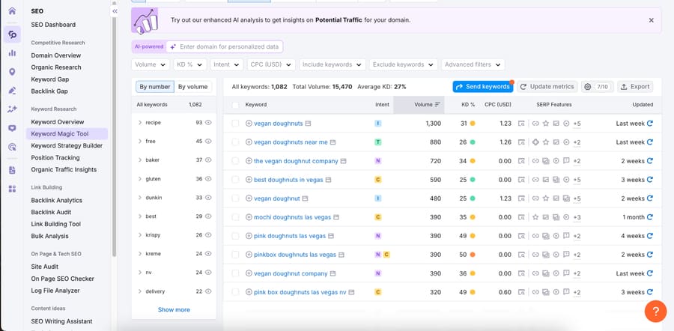The image size is (674, 331).
Task: Open Domain Overview in sidebar
Action: [56, 55]
